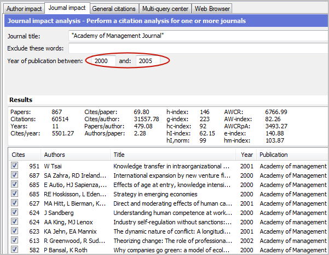Image resolution: width=329 pixels, height=255 pixels.
Task: Uncheck the W Tsai paper checkbox
Action: click(14, 166)
